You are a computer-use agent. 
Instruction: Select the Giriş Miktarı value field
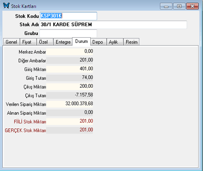[69, 69]
